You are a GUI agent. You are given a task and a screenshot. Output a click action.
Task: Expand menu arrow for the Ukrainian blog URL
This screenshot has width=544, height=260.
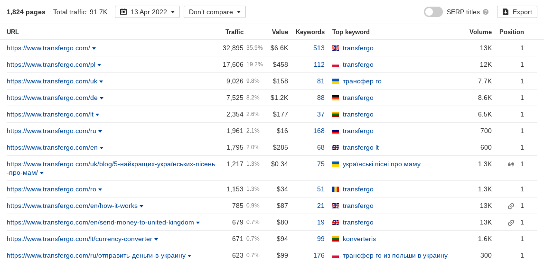click(42, 173)
